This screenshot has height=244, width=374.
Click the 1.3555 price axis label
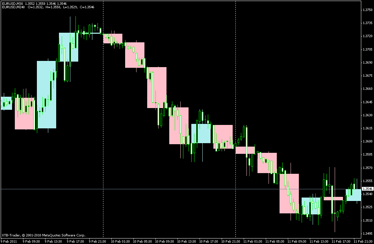[x=367, y=181]
